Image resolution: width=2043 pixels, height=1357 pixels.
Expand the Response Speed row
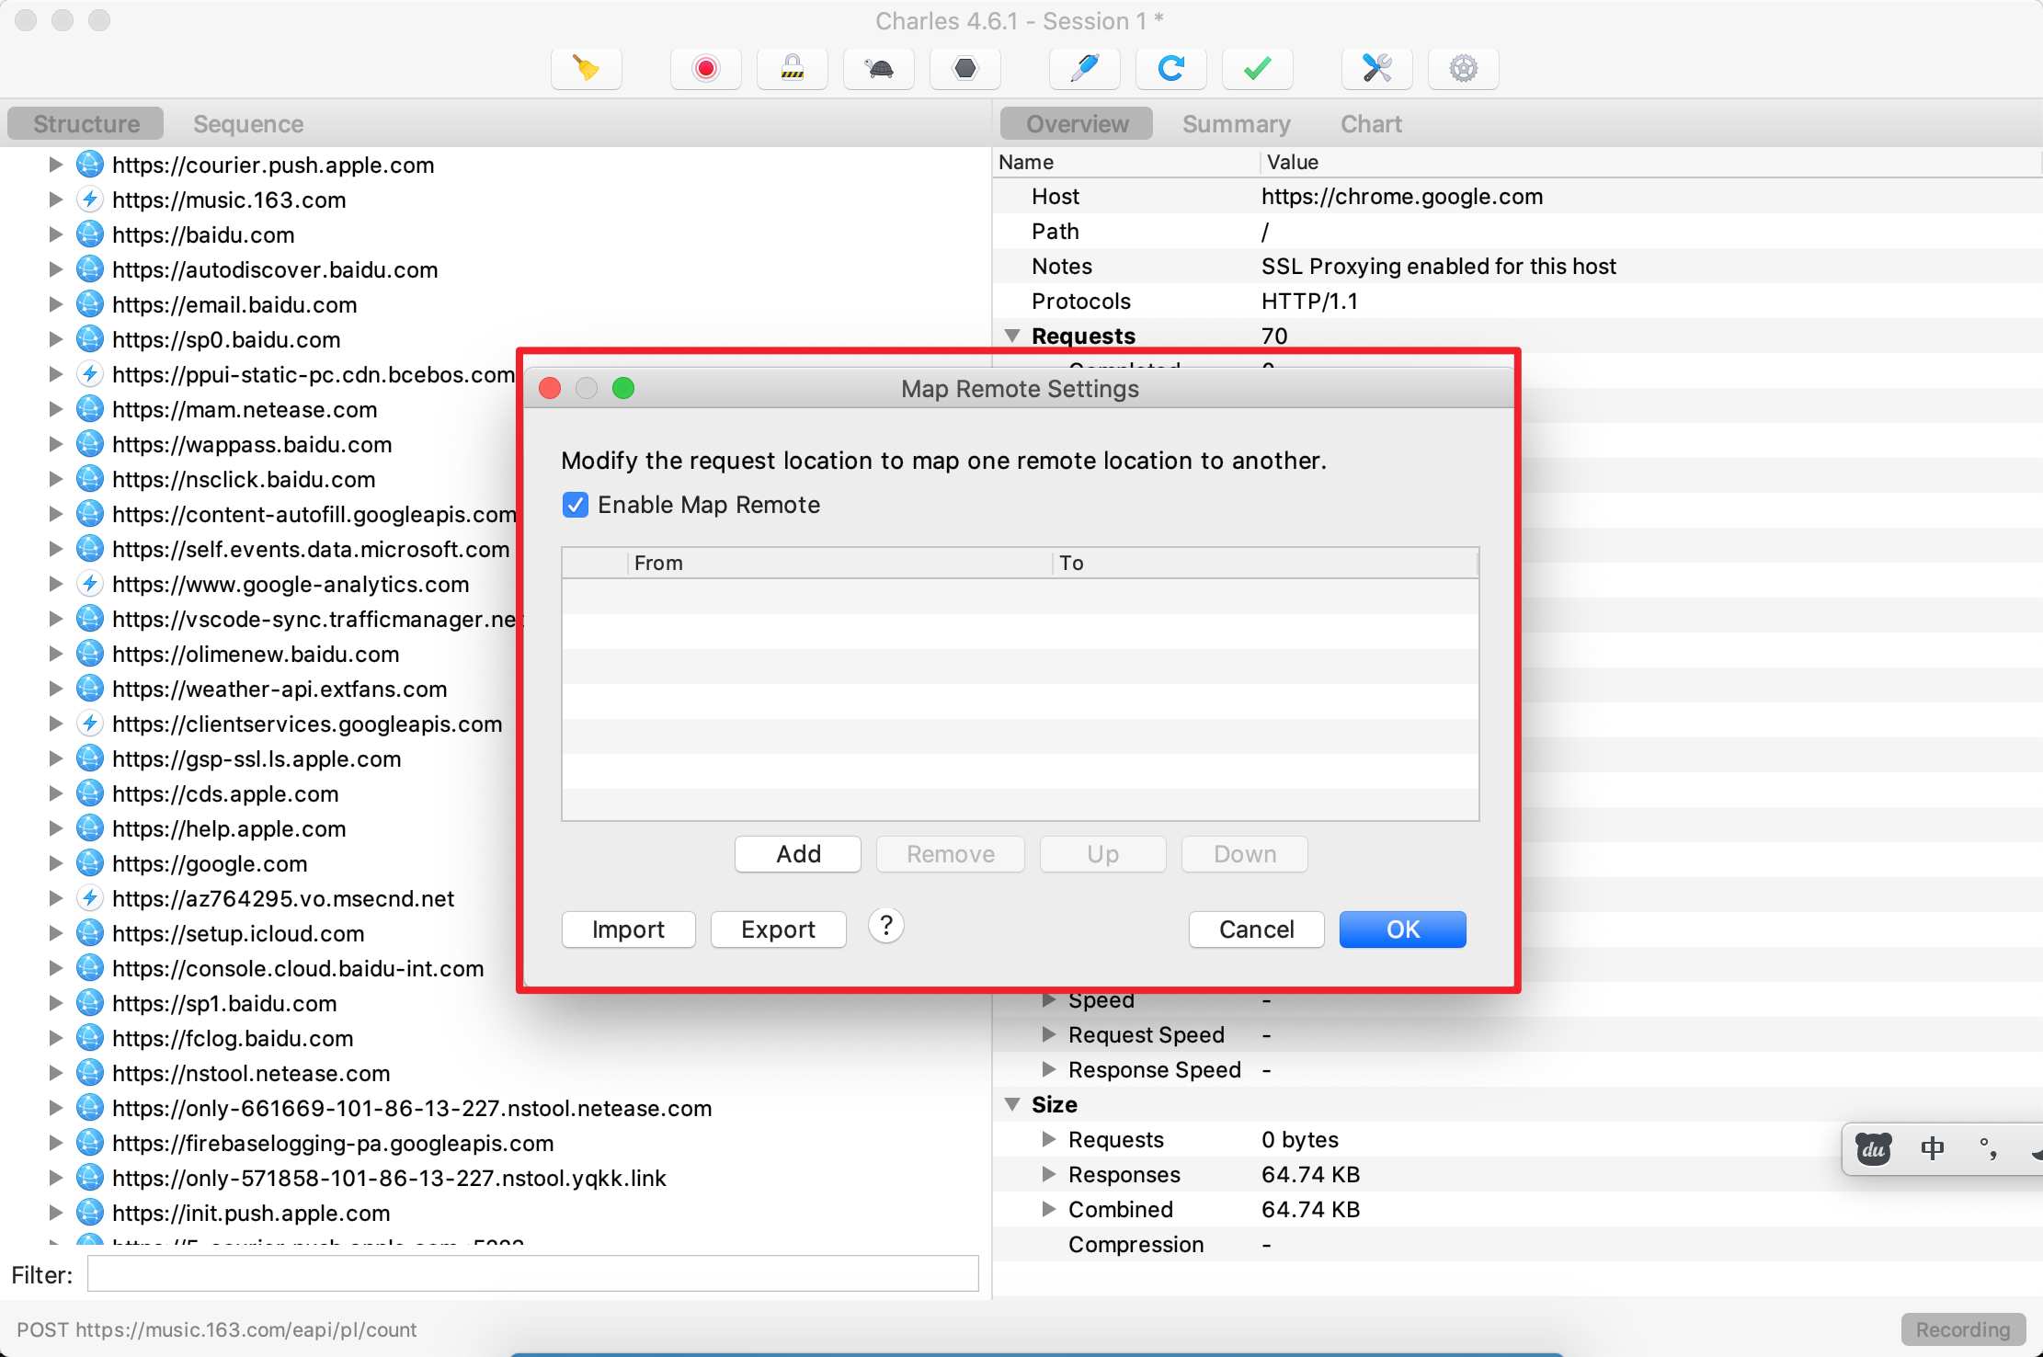pos(1048,1069)
